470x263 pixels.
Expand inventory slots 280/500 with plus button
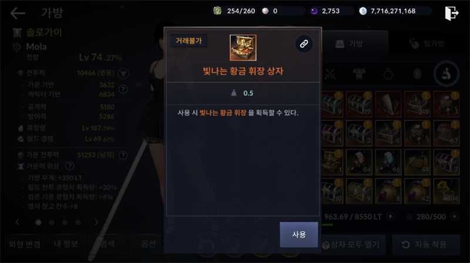tap(454, 216)
